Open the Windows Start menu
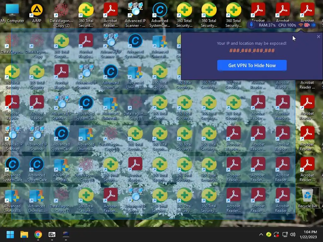323x242 pixels. click(x=10, y=234)
